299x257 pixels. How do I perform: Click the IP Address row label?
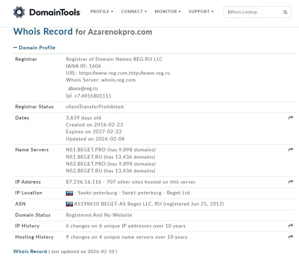pos(28,182)
